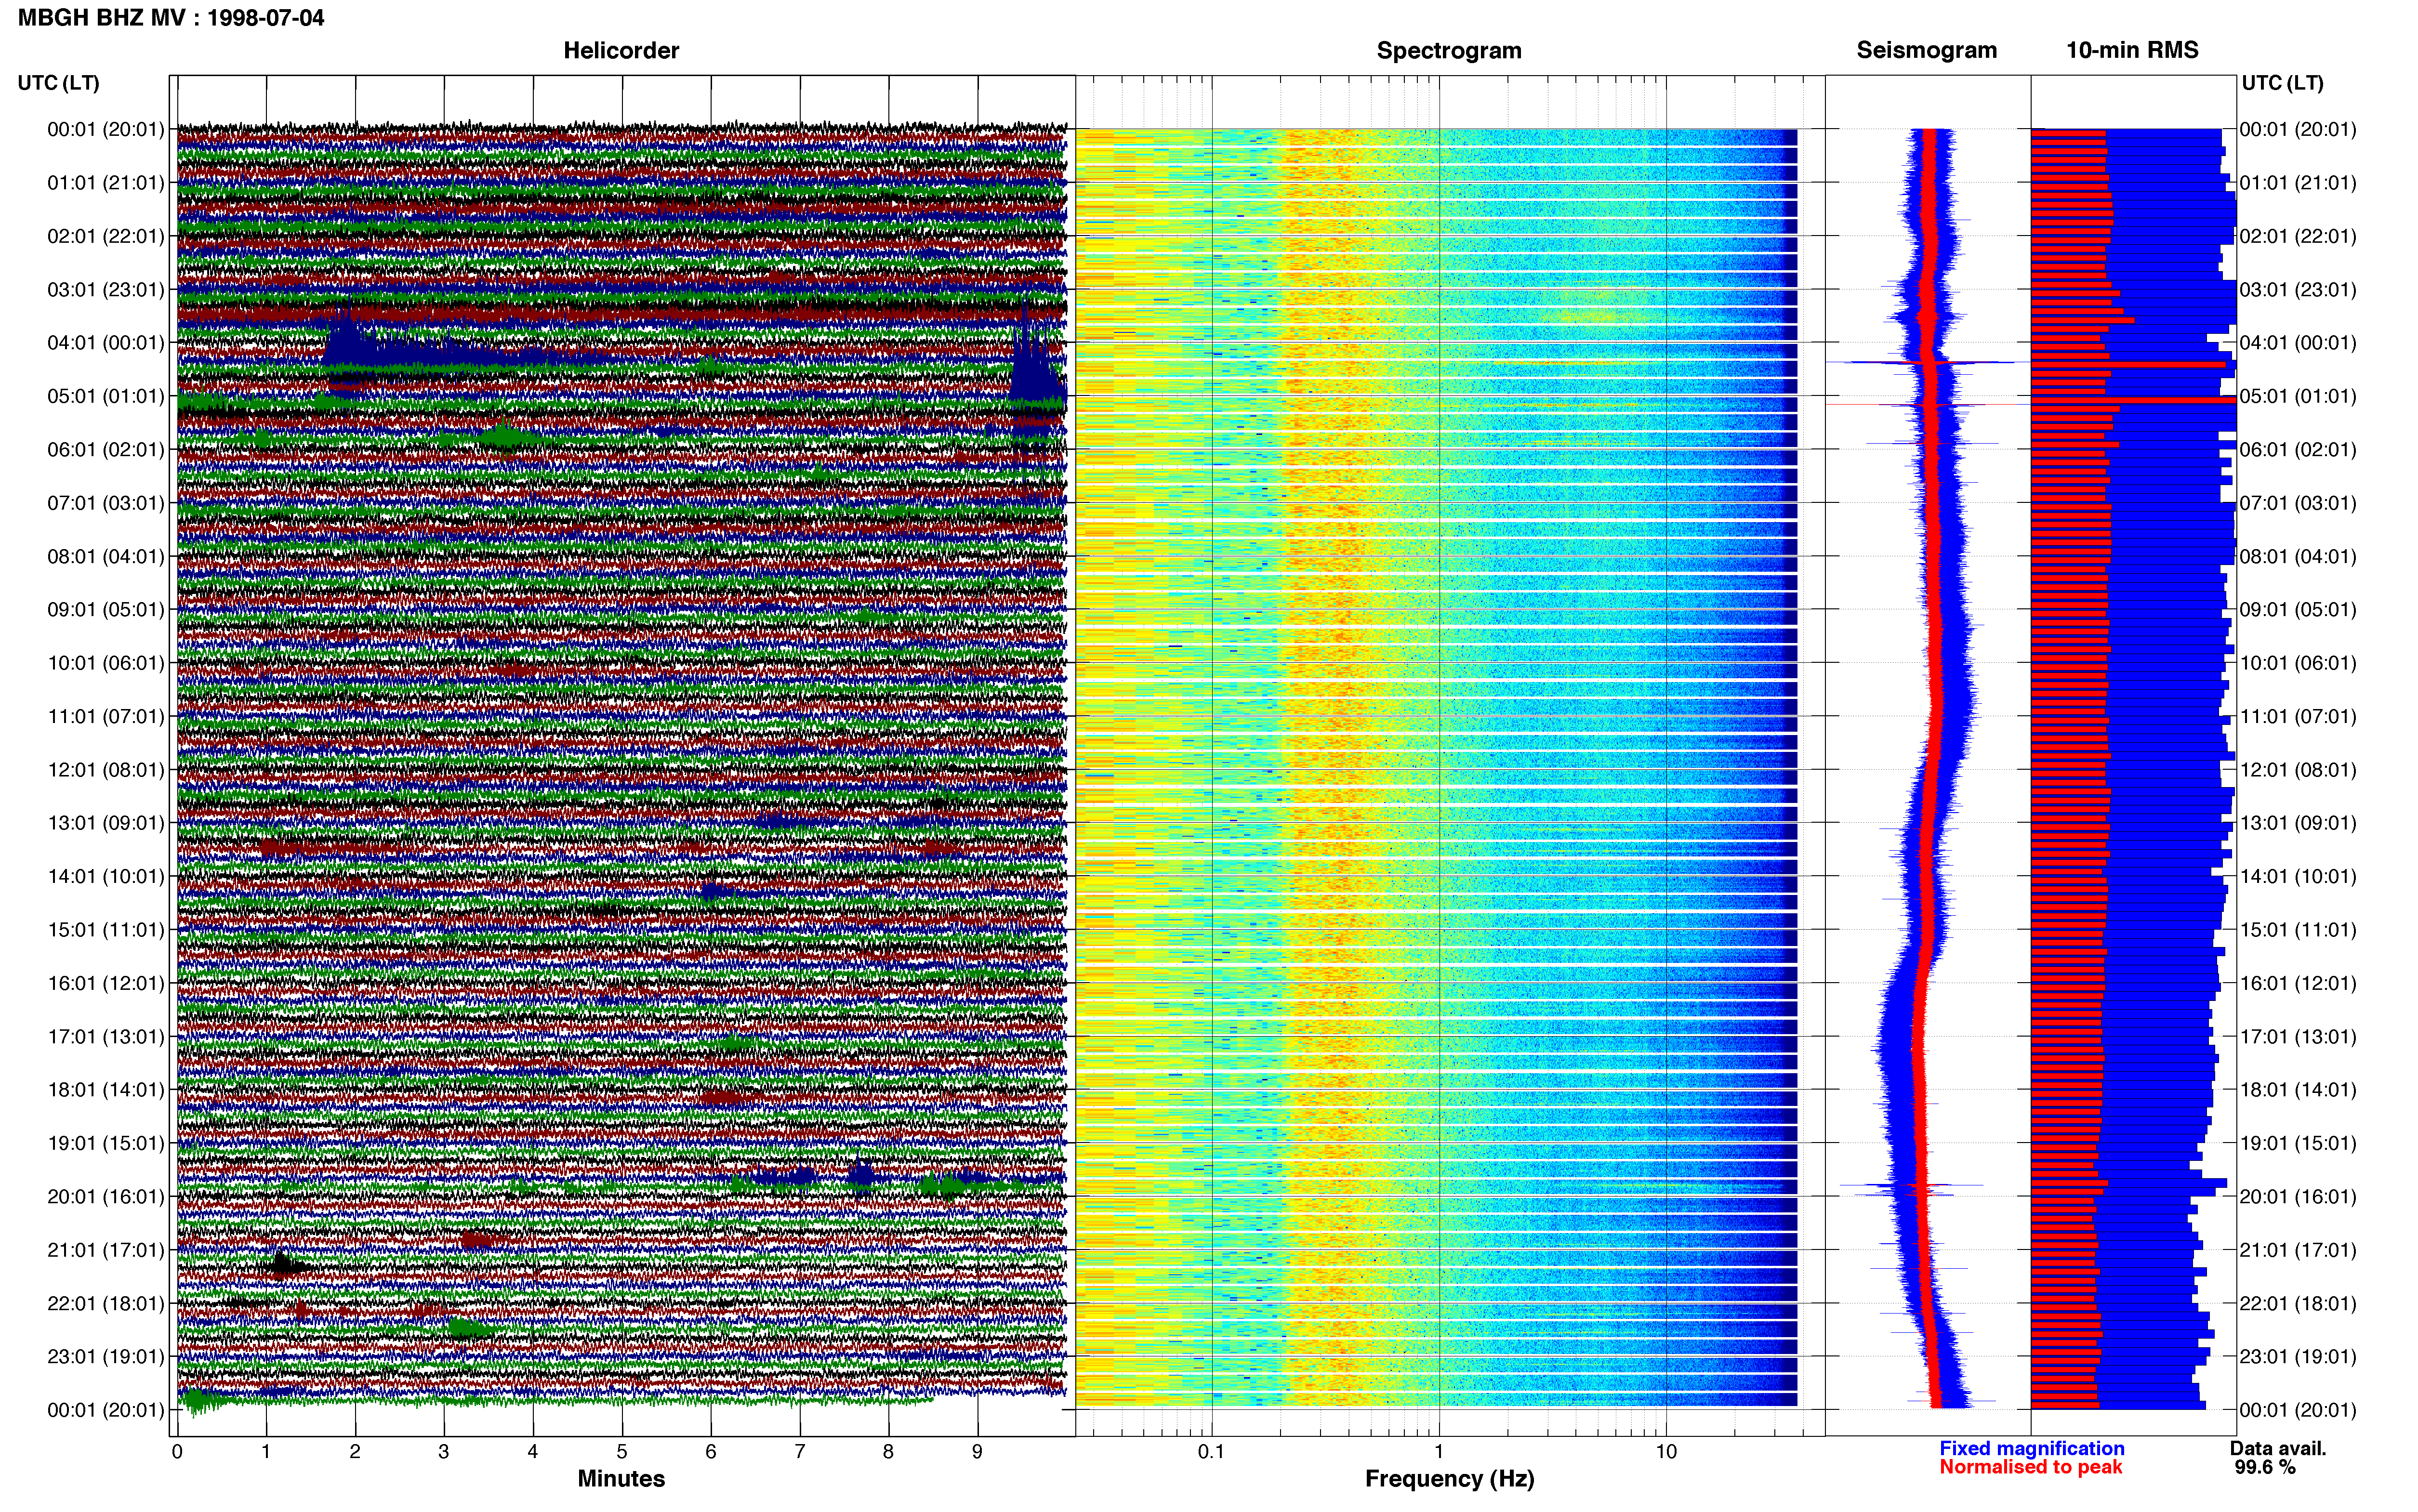Click left time label '22:01 (18:01)'
Viewport: 2418px width, 1512px height.
tap(105, 1303)
